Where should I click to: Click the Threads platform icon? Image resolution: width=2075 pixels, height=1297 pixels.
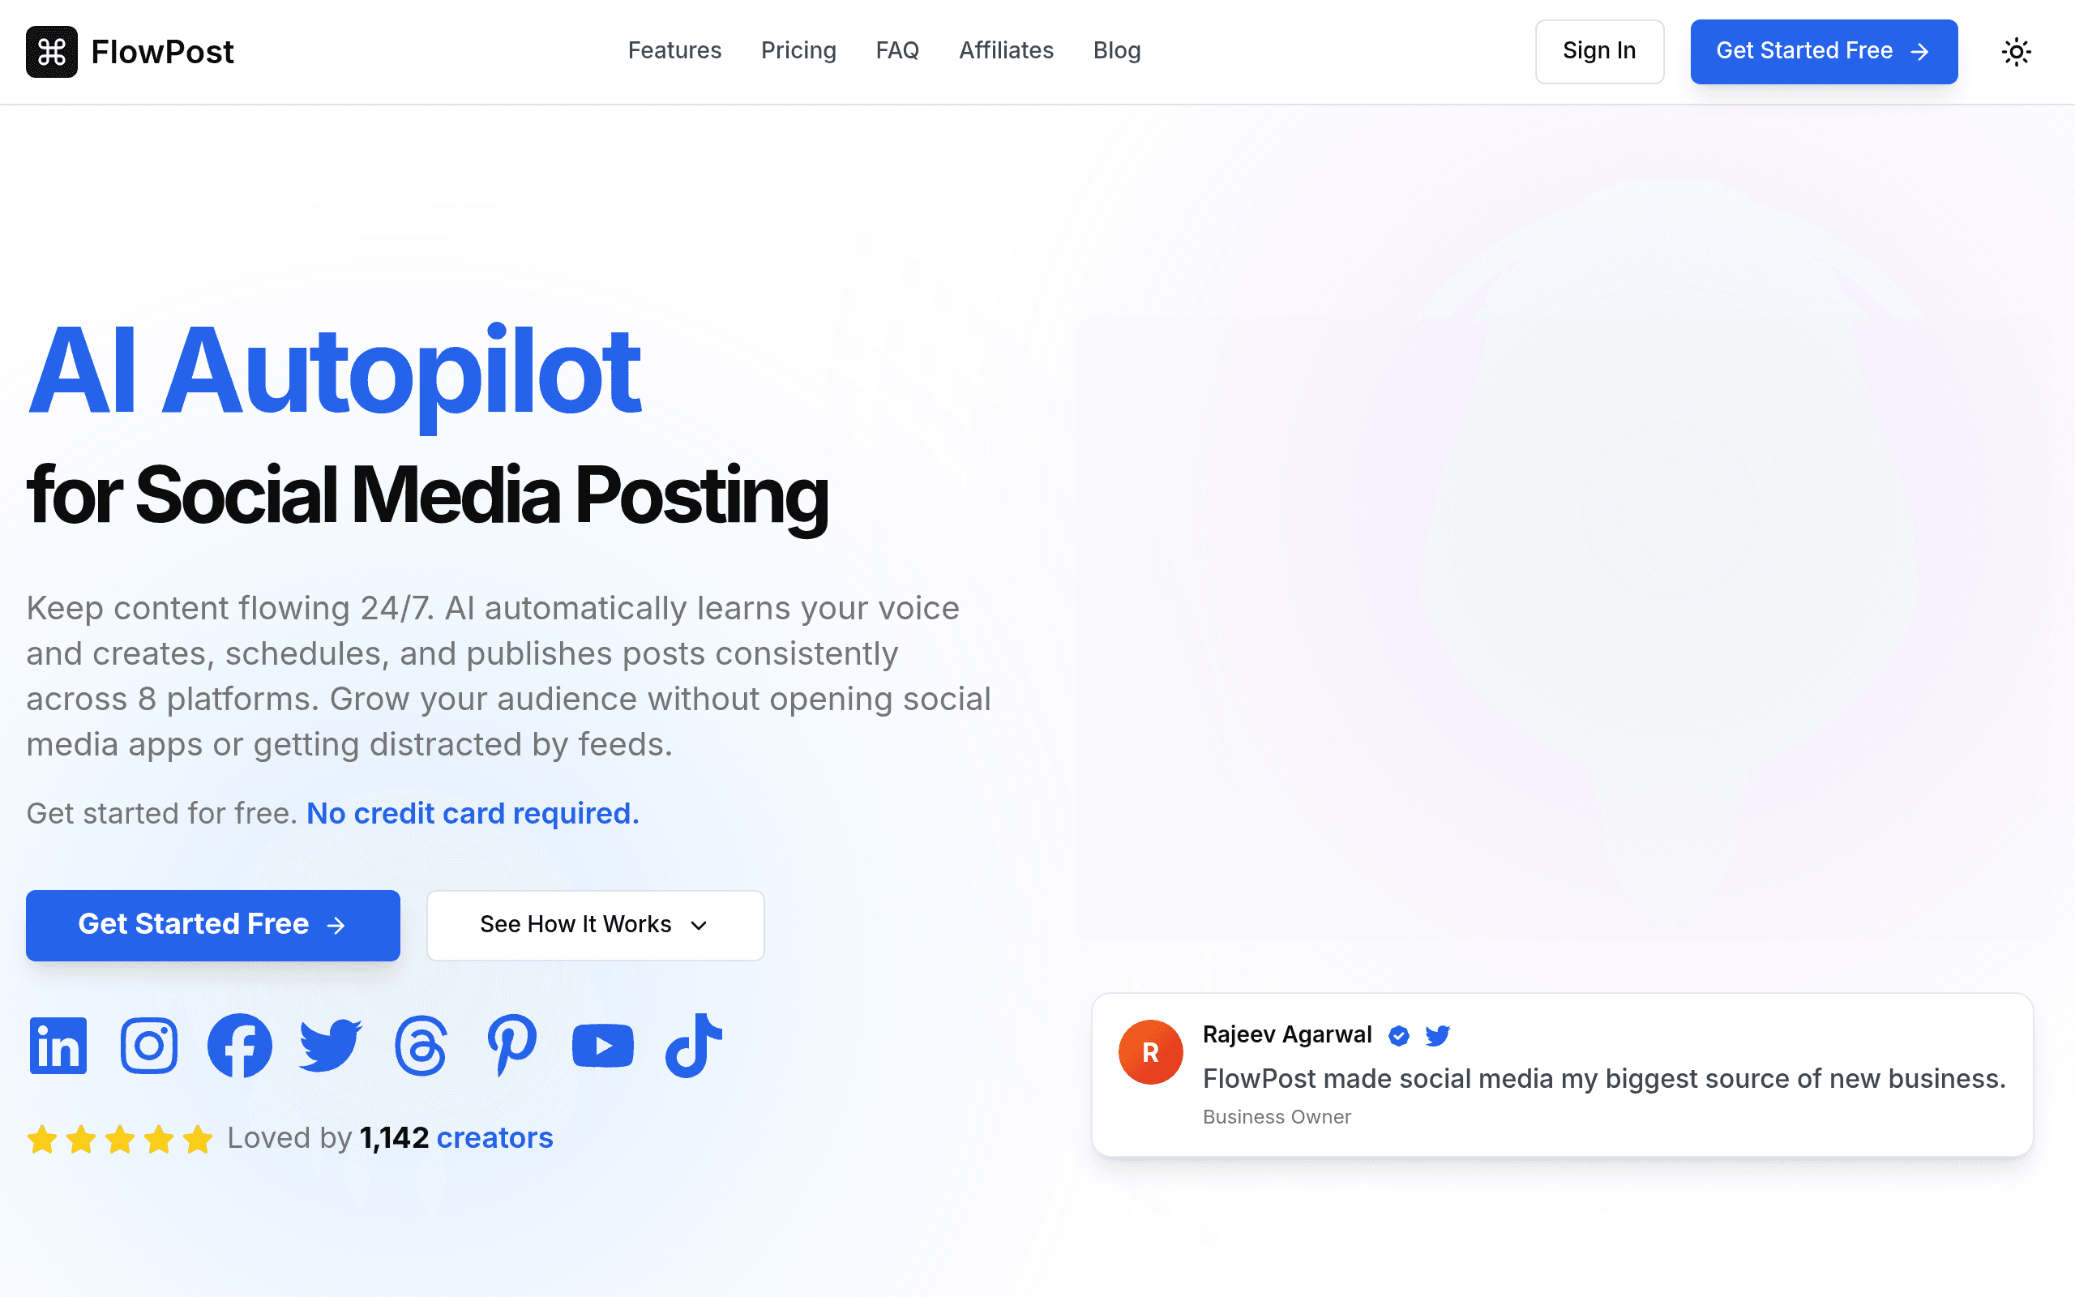click(421, 1045)
